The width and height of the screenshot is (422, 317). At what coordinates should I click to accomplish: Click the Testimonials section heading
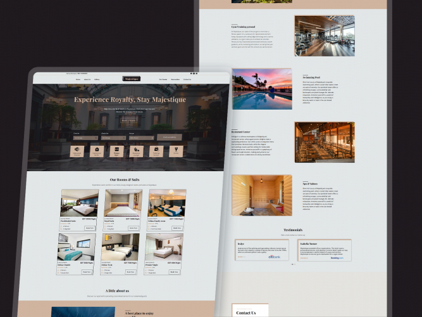[x=293, y=230]
